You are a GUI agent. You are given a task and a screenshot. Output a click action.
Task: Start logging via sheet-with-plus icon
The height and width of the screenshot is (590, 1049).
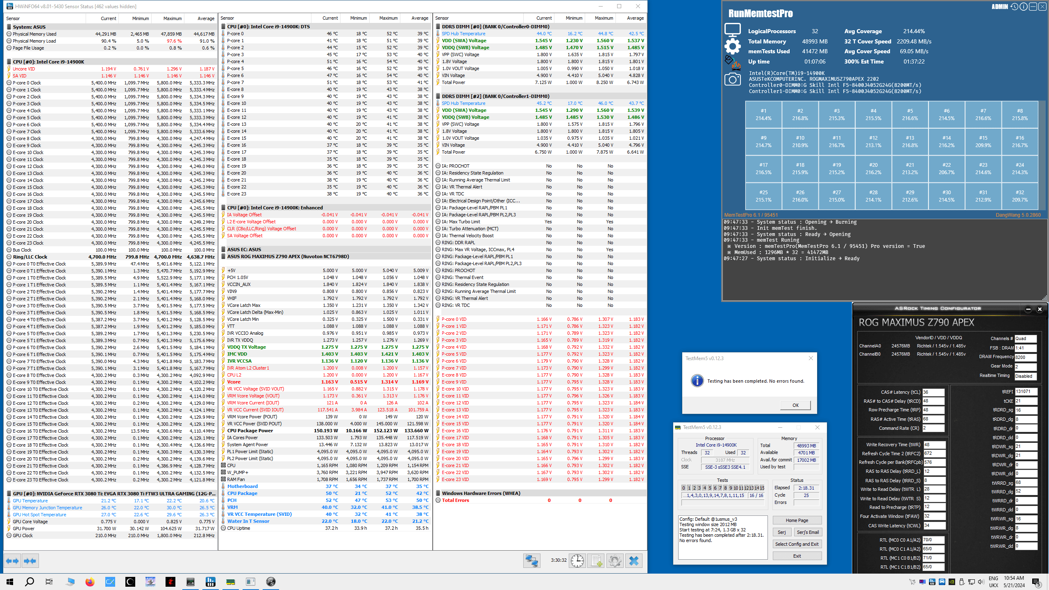click(596, 560)
